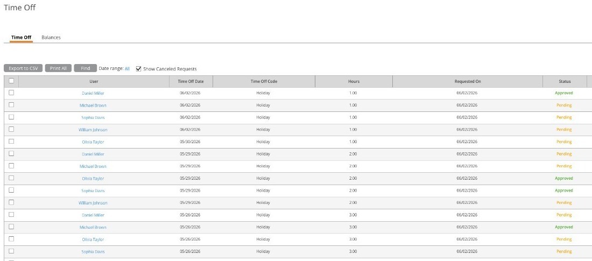Switch to the Balances tab
Viewport: 592px width, 261px height.
point(51,37)
